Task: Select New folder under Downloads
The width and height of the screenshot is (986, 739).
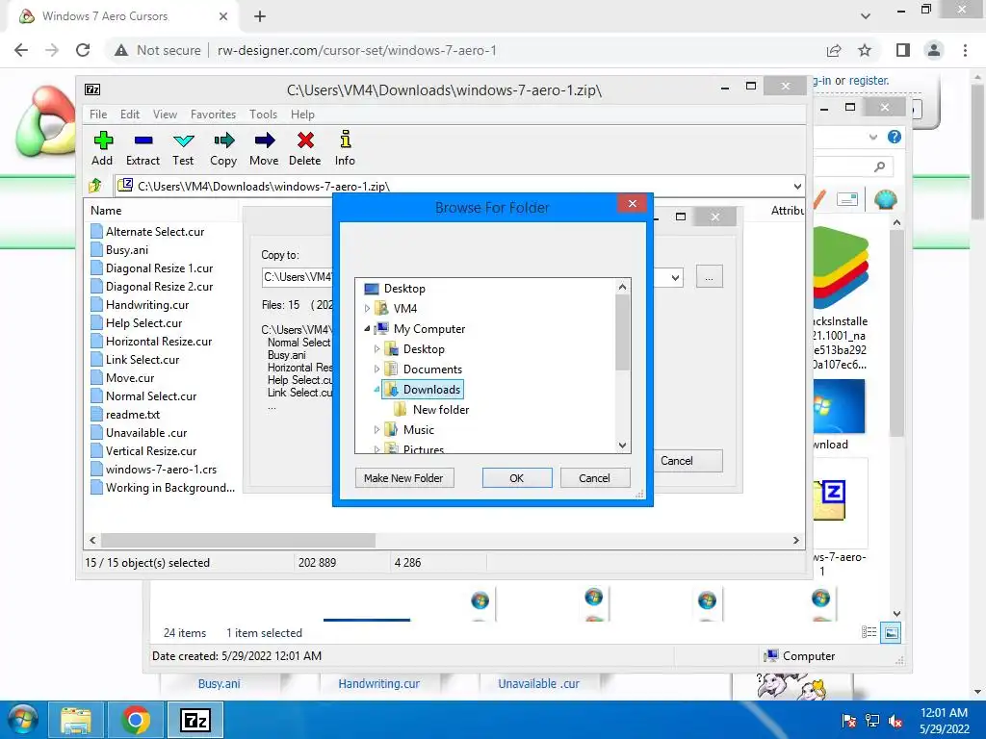Action: click(440, 410)
